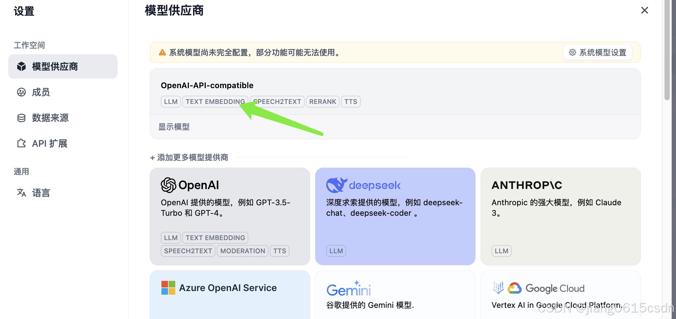The image size is (676, 319).
Task: Click the DeepSeek whale logo
Action: (337, 185)
